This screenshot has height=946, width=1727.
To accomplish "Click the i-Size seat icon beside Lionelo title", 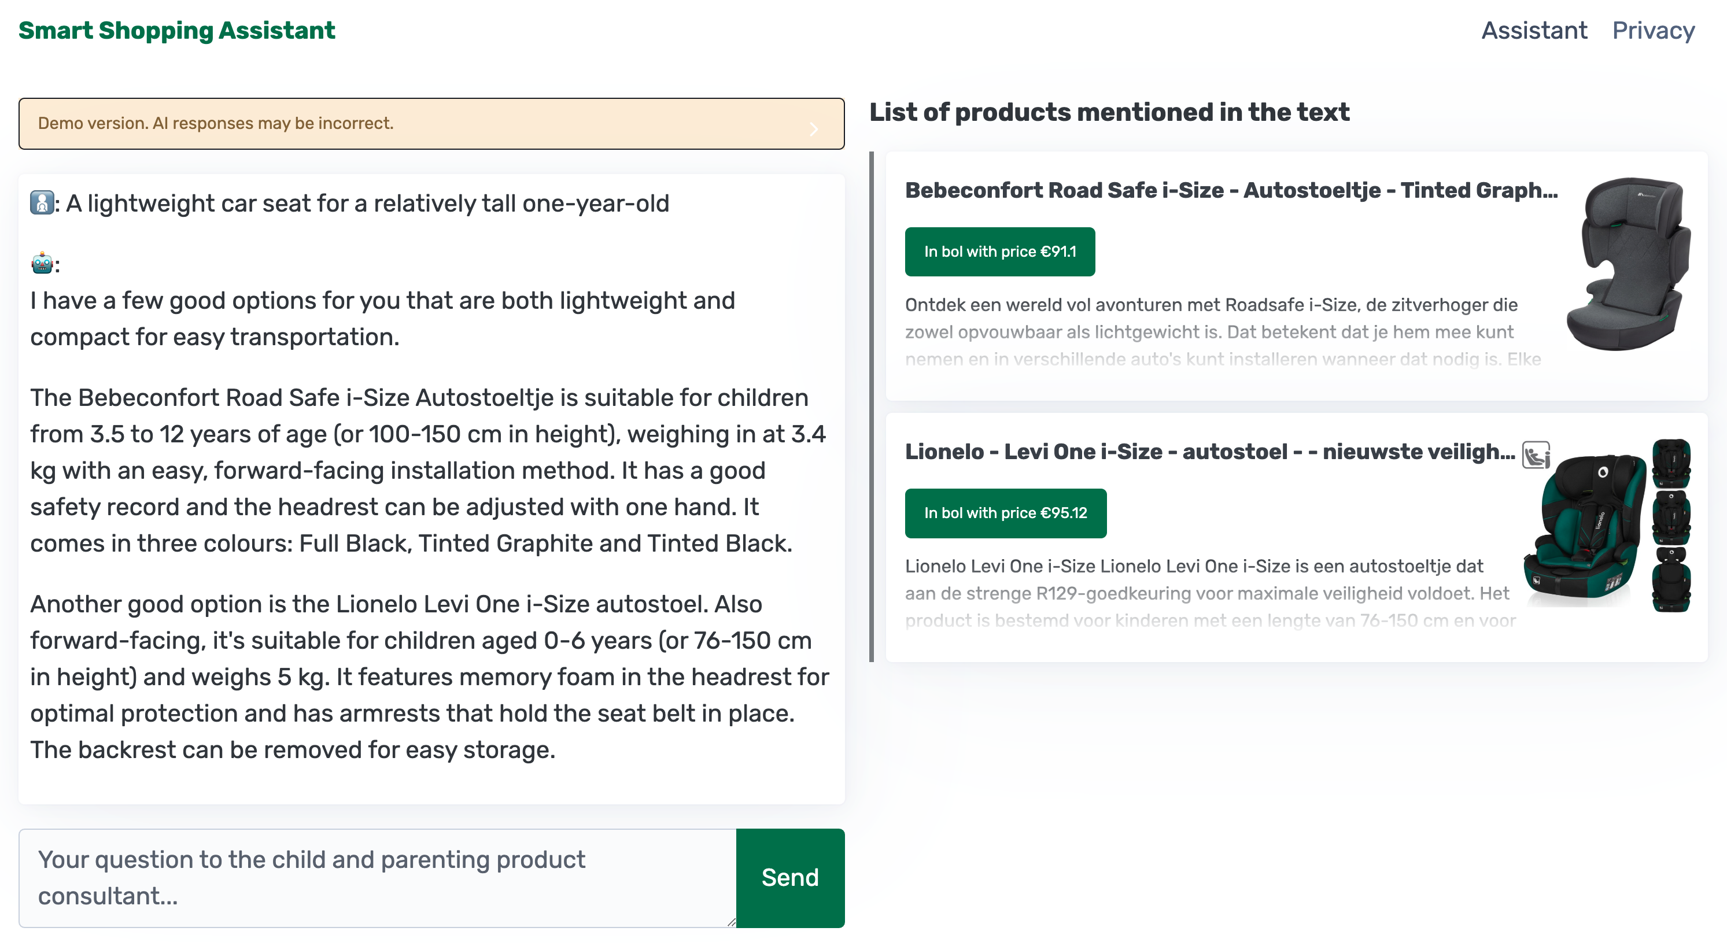I will [1536, 455].
